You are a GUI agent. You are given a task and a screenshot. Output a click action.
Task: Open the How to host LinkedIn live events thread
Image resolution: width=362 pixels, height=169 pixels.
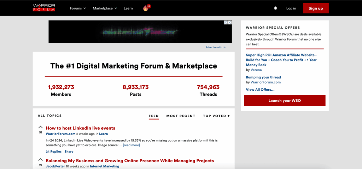80,128
